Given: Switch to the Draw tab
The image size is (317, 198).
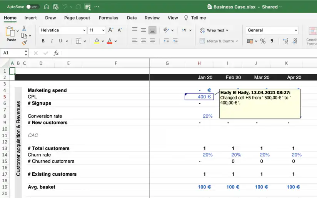Looking at the screenshot, I should click(x=50, y=18).
